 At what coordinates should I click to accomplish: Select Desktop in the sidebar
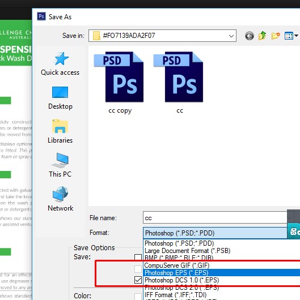60,98
